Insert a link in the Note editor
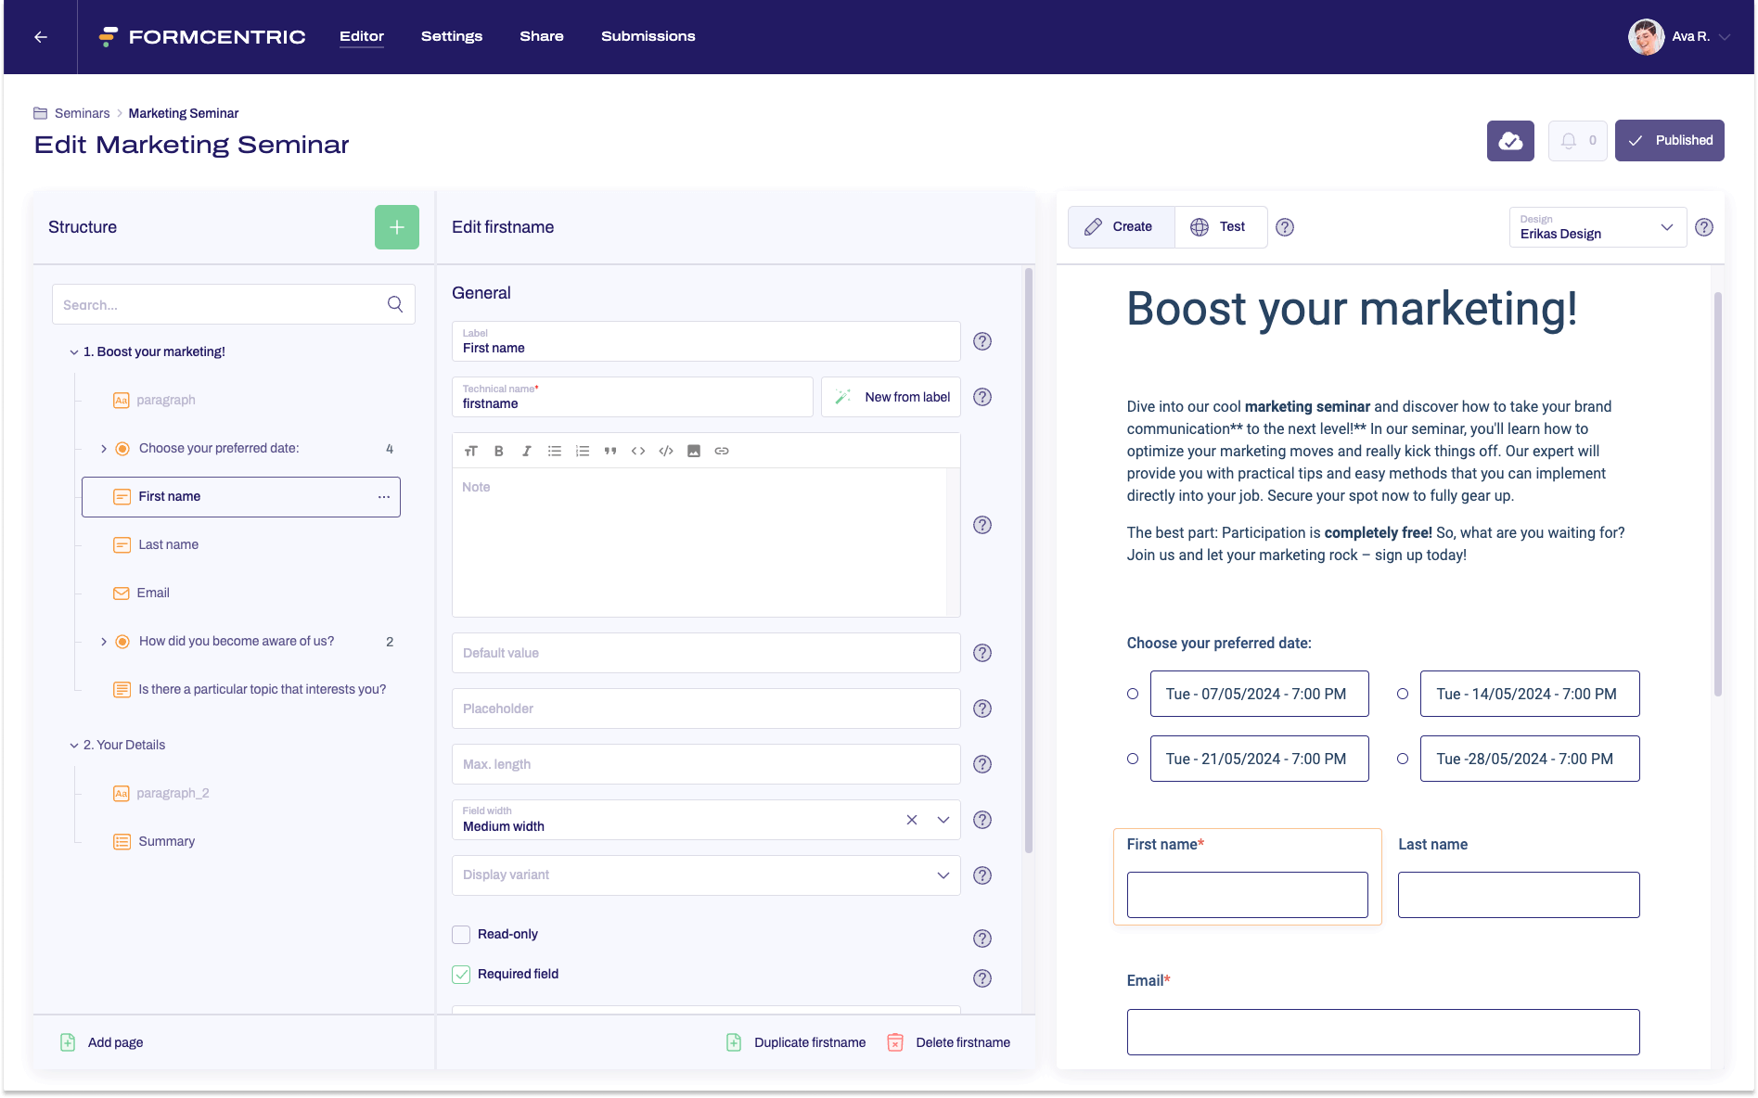Image resolution: width=1758 pixels, height=1098 pixels. (x=722, y=451)
